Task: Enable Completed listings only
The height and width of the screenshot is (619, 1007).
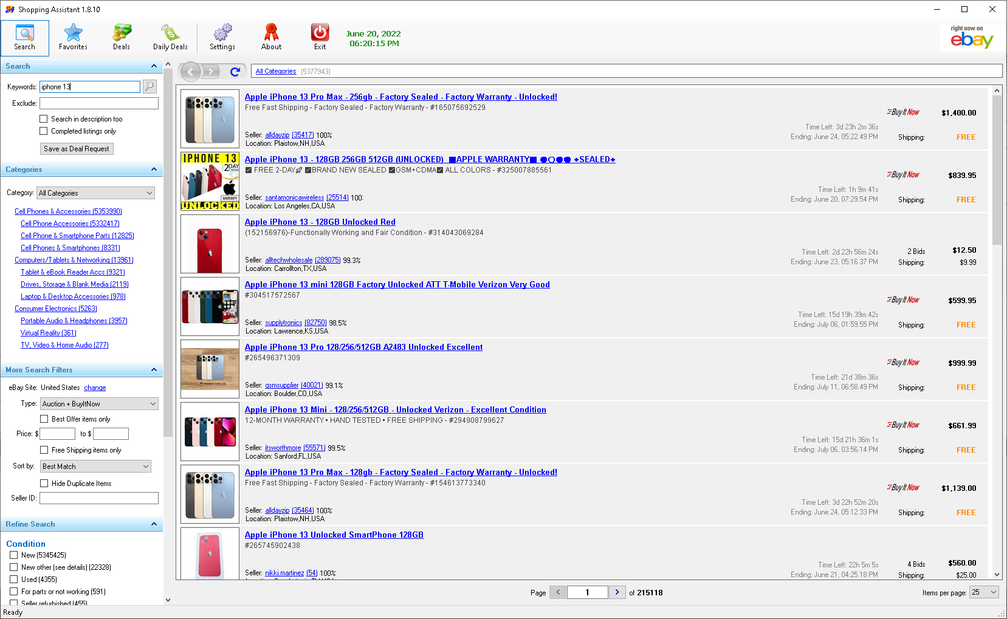Action: [x=43, y=131]
